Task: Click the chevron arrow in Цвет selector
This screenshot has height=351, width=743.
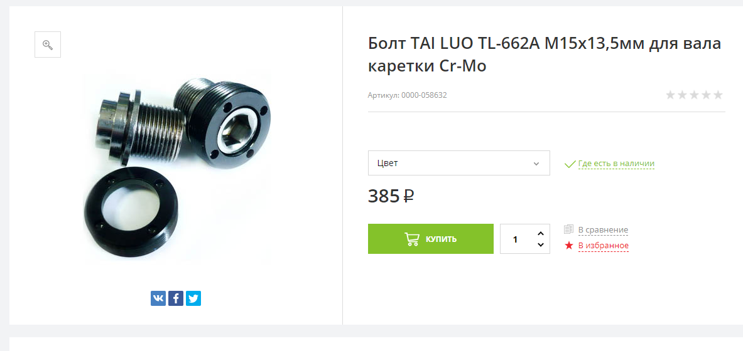Action: tap(536, 164)
